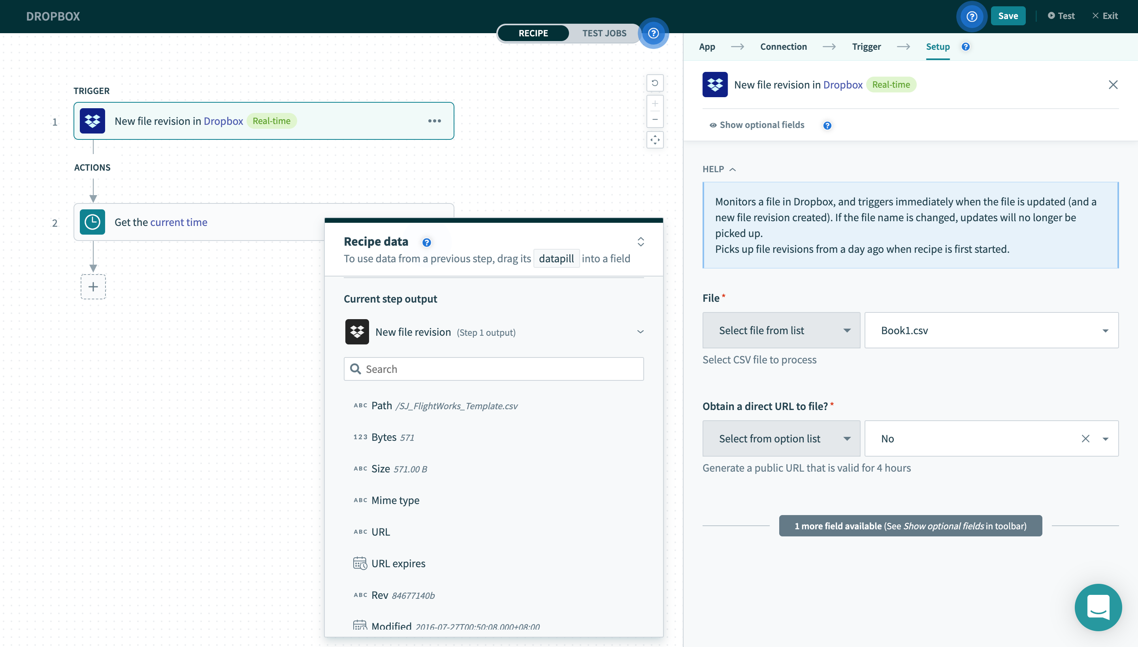Viewport: 1138px width, 647px height.
Task: Click Dropbox link in trigger step title
Action: tap(223, 121)
